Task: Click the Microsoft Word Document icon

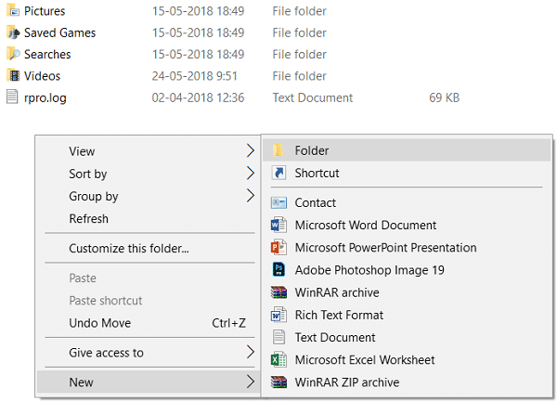Action: (278, 226)
